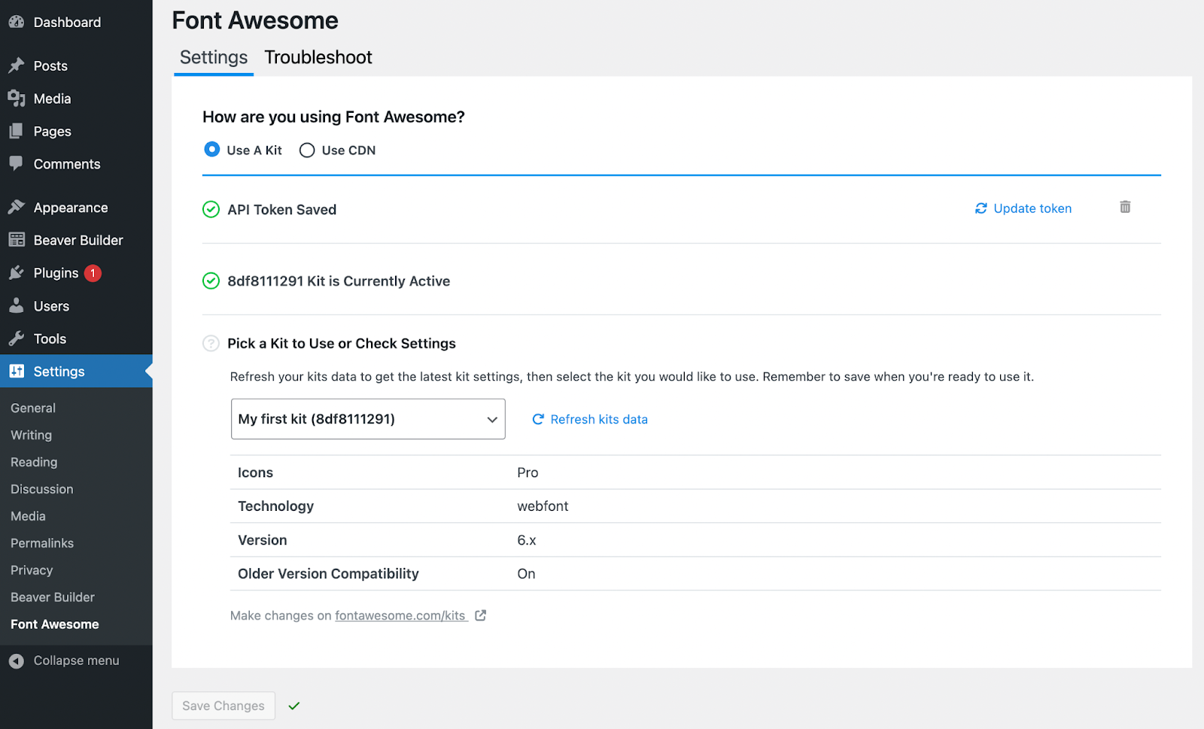Switch to the Troubleshoot tab
Viewport: 1204px width, 729px height.
click(x=318, y=58)
